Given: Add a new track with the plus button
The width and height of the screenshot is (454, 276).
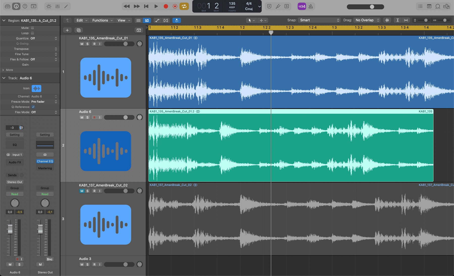Looking at the screenshot, I should coord(67,30).
